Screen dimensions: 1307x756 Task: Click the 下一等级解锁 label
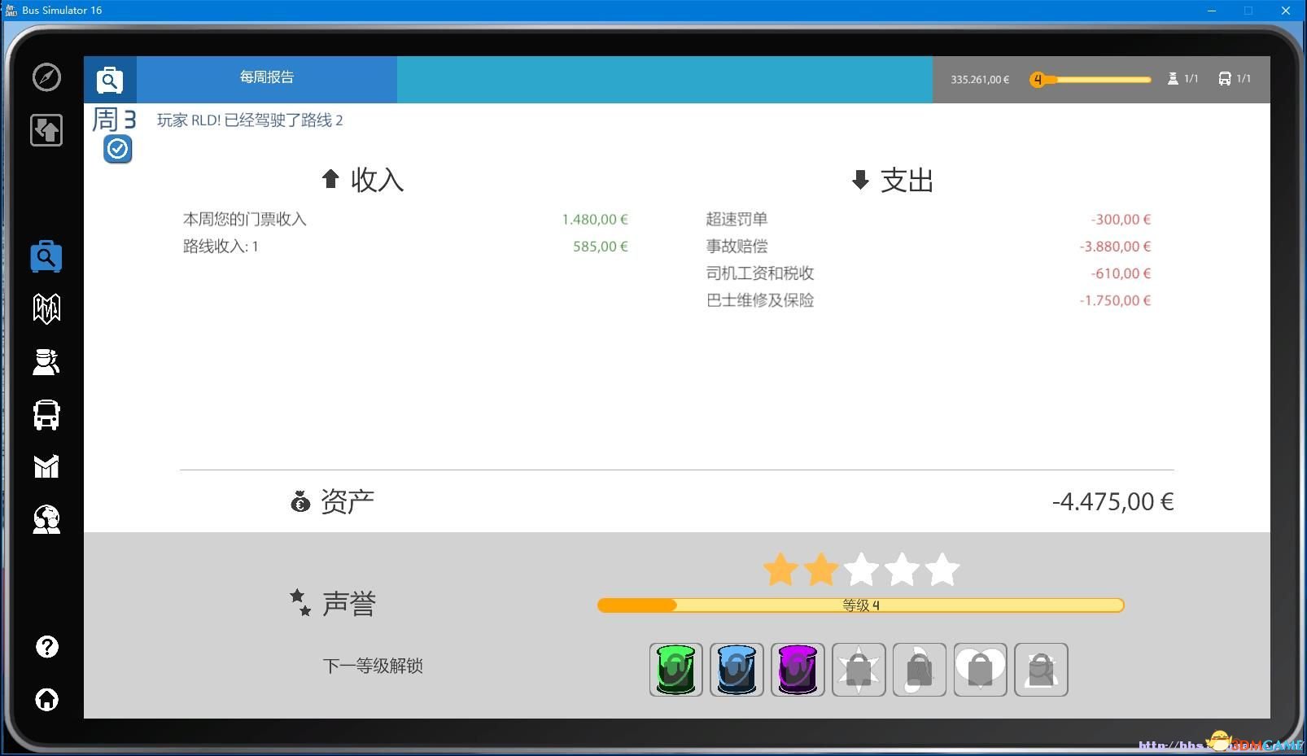click(x=373, y=666)
